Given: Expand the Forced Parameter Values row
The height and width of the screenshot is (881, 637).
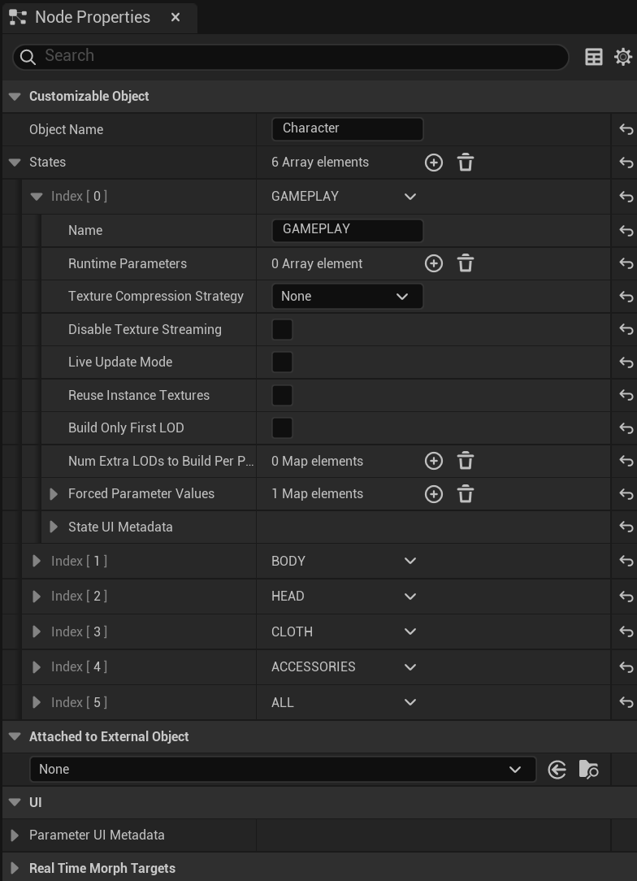Looking at the screenshot, I should [54, 494].
